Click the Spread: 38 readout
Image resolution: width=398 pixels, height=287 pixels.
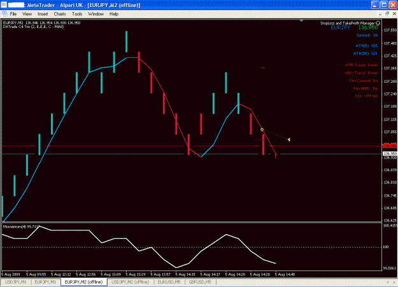367,35
